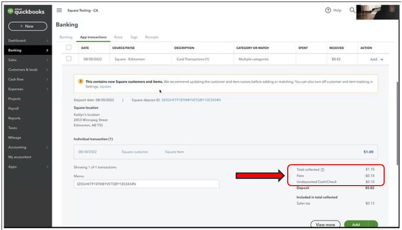
Task: Click the Update link in the notice
Action: coord(106,87)
